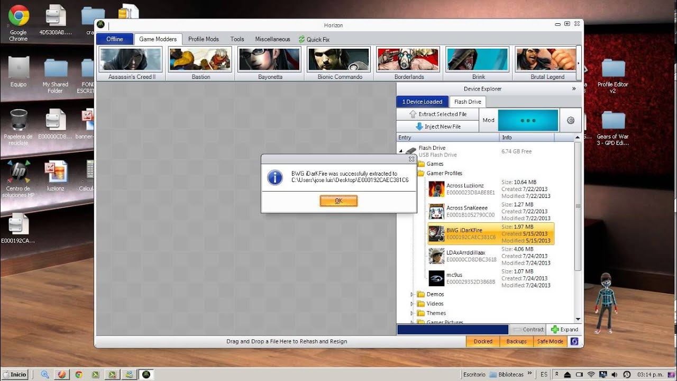Open the Borderlands game modder
Screen dimensions: 677x381
pos(409,63)
